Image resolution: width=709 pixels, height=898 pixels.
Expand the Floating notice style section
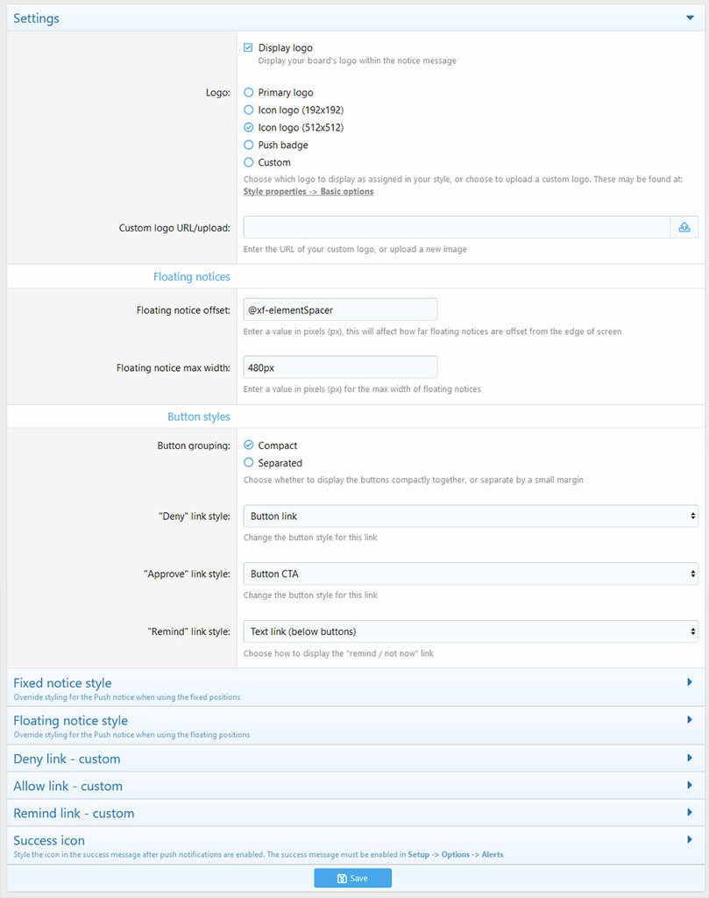690,720
